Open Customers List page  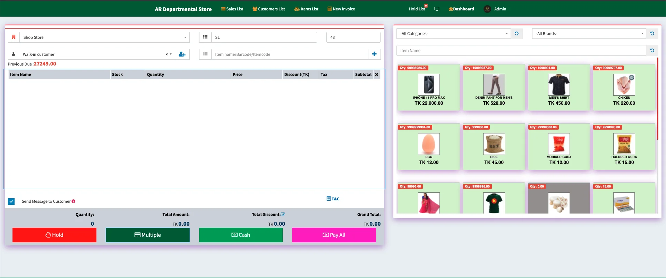click(269, 9)
